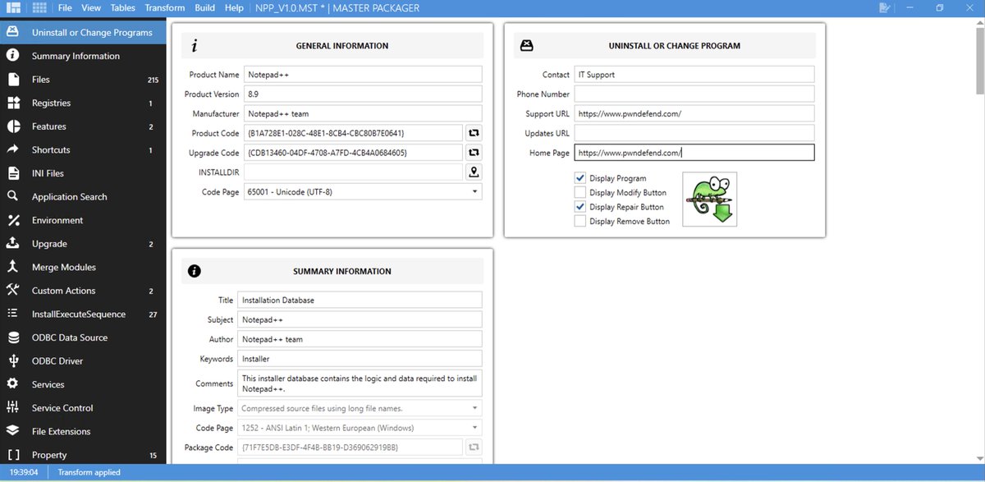Image resolution: width=985 pixels, height=482 pixels.
Task: Click the Manufacturer input field
Action: click(x=363, y=113)
